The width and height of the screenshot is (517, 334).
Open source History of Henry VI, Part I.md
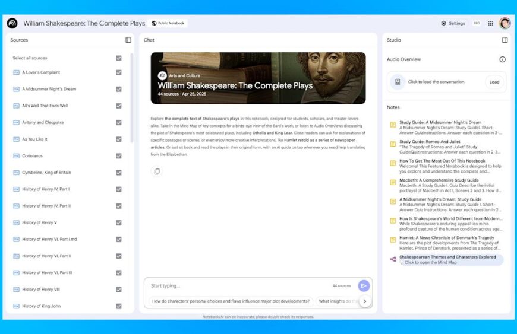click(49, 239)
